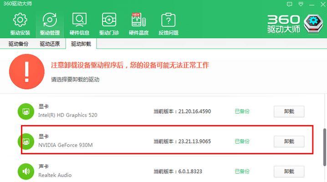The width and height of the screenshot is (327, 182).
Task: Uninstall NVIDIA GeForce 930M driver
Action: point(289,142)
